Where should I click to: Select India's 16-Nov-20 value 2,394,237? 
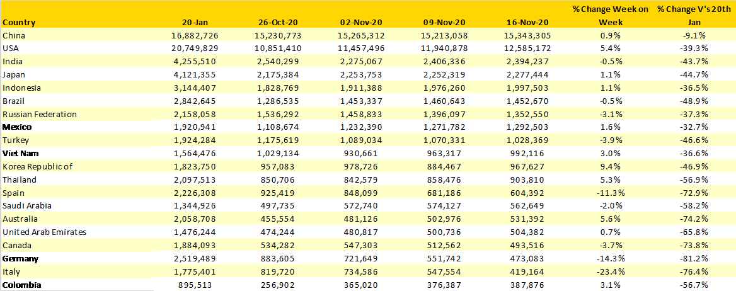click(529, 62)
